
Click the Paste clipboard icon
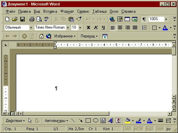pos(71,19)
